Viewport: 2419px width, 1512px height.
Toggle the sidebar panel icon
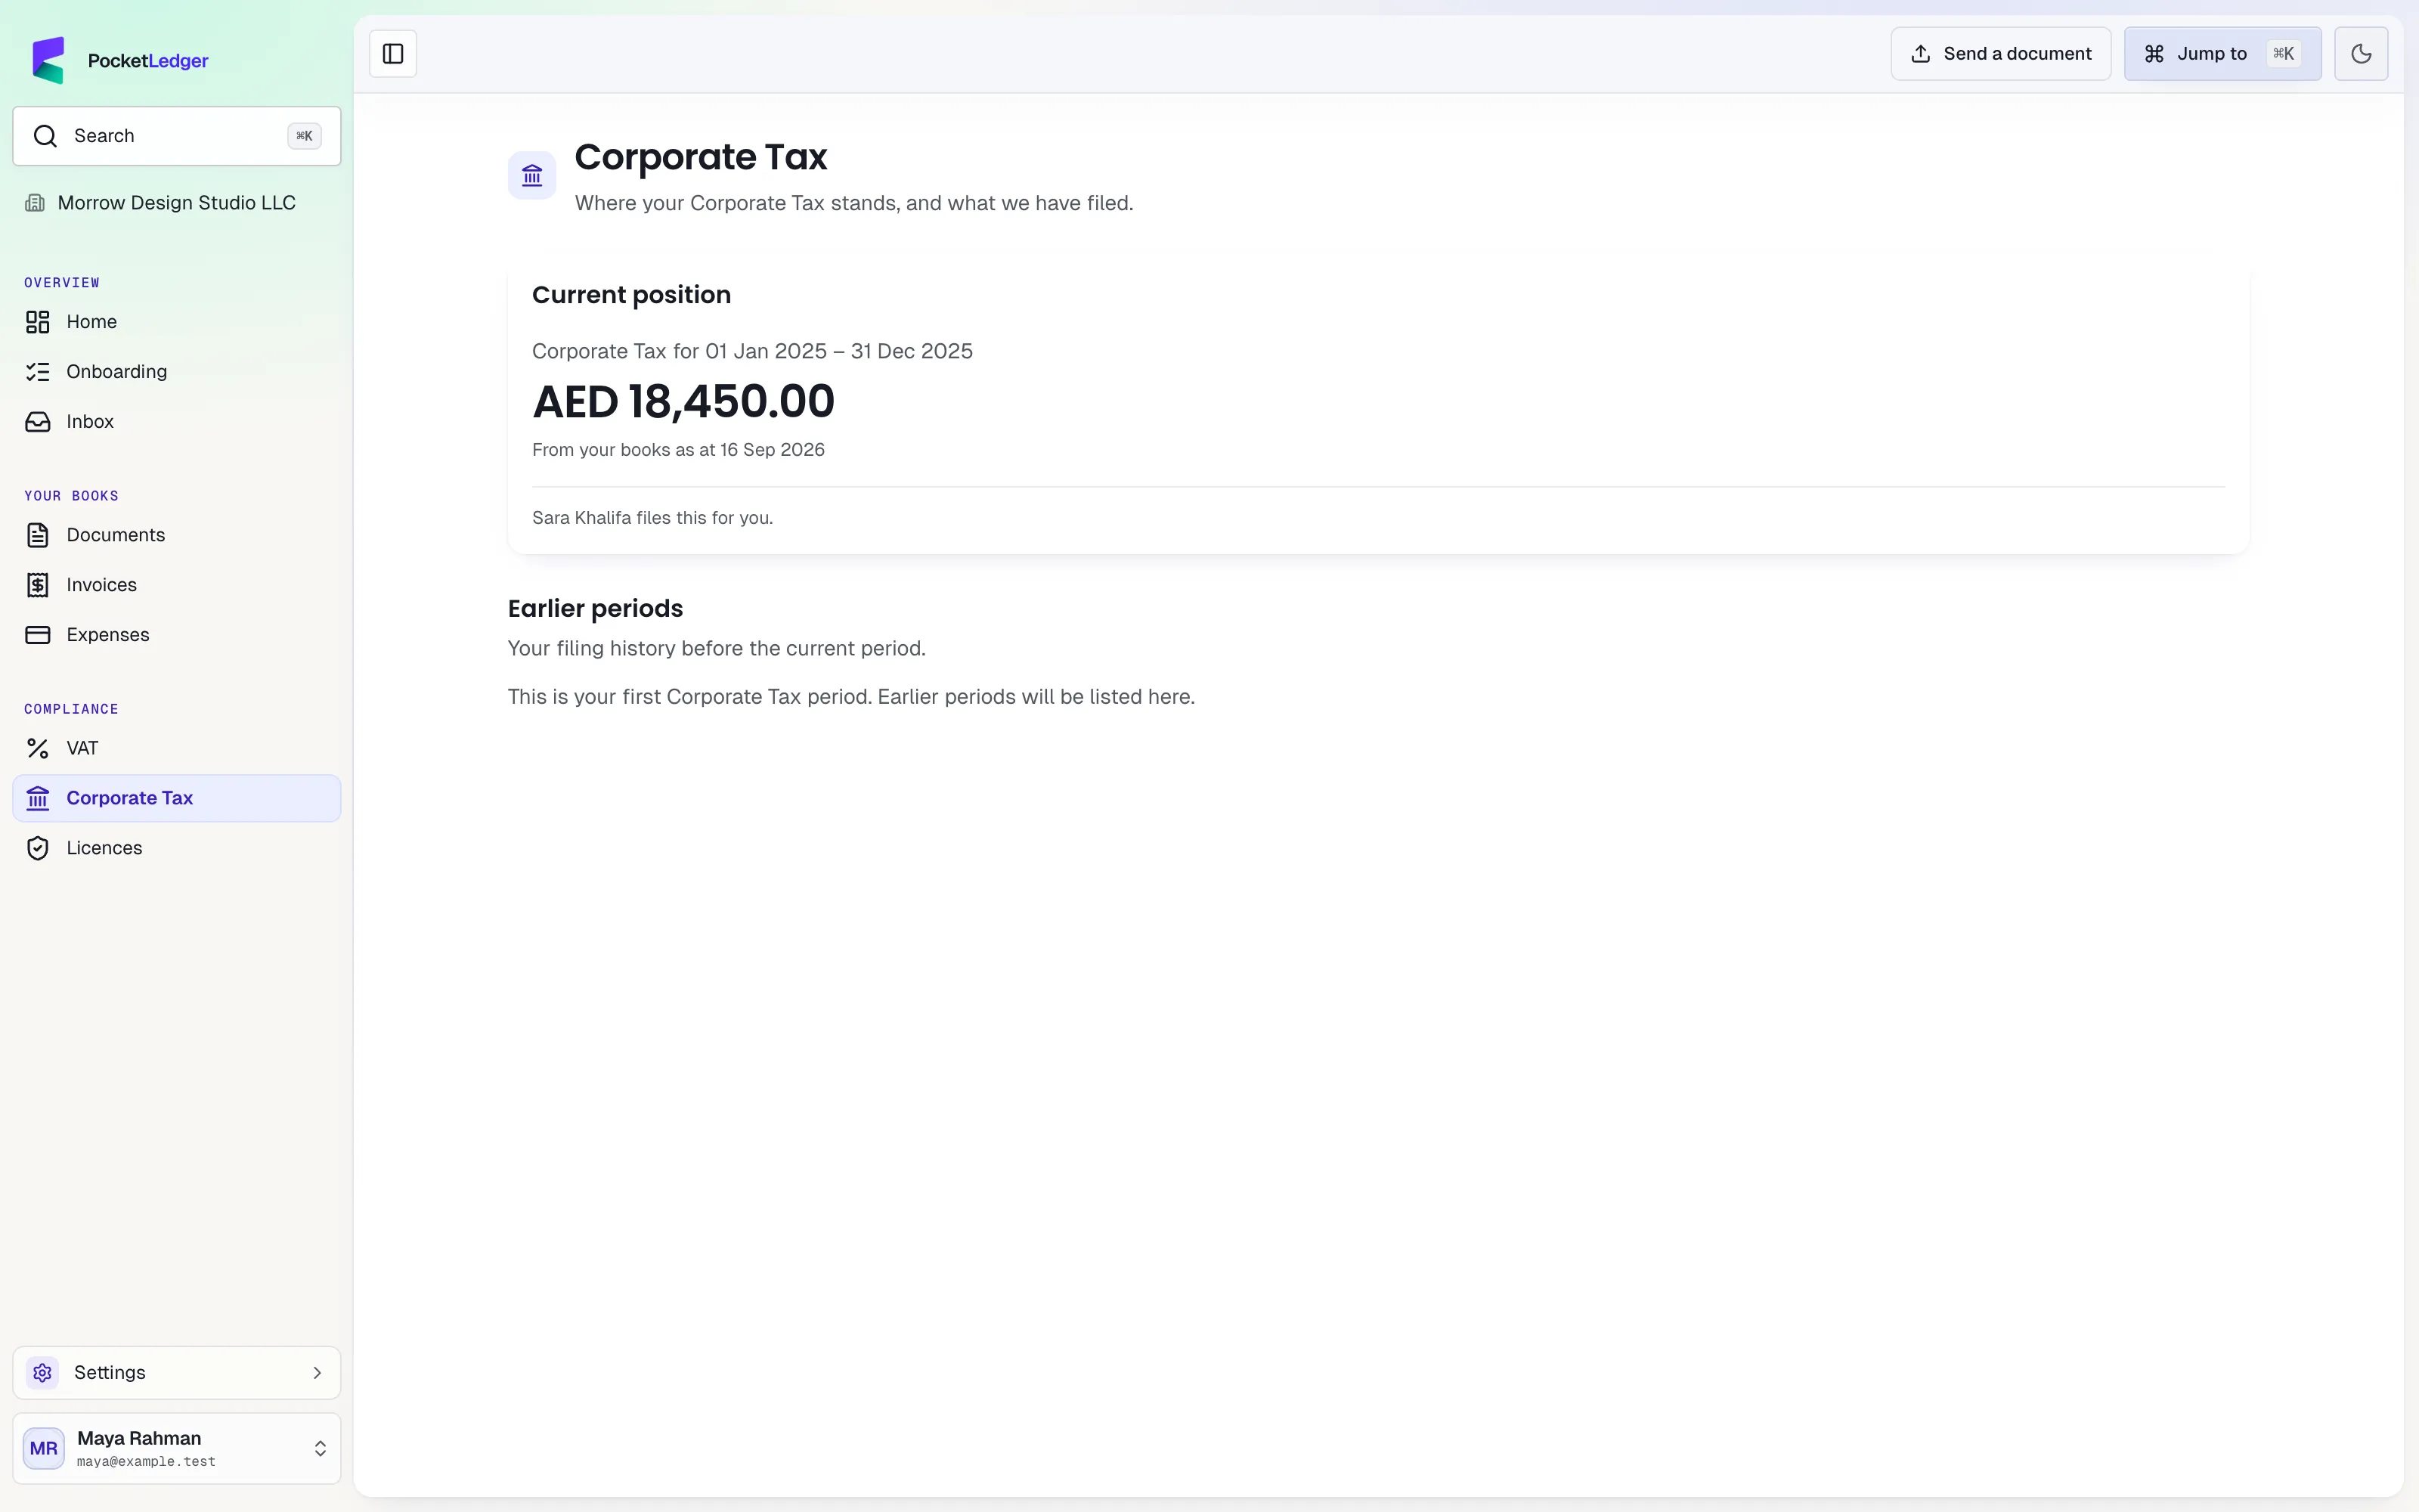[393, 54]
